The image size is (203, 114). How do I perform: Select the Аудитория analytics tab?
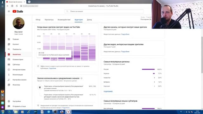(x=79, y=20)
